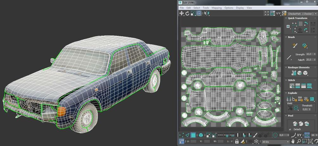Select Polygon sub-object mode square icon
The width and height of the screenshot is (318, 146).
point(193,135)
